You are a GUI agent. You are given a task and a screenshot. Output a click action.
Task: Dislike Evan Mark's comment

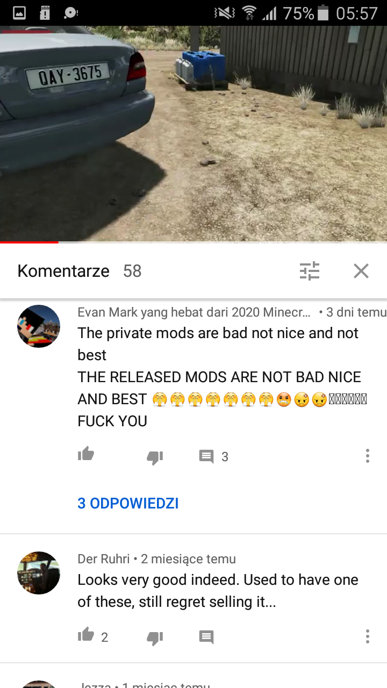tap(155, 457)
